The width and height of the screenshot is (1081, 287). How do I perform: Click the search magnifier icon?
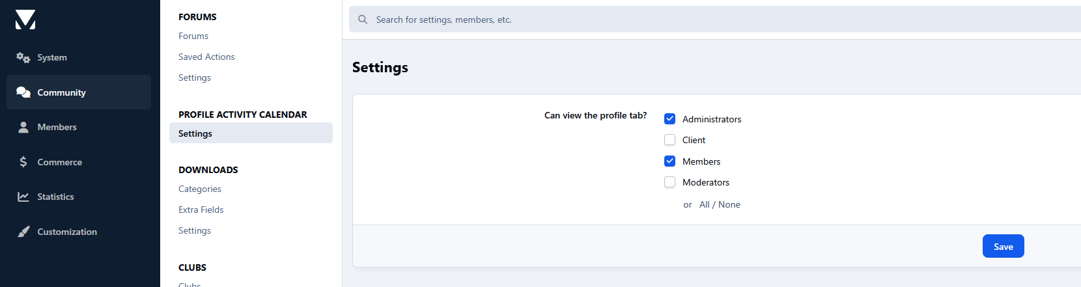pos(363,20)
